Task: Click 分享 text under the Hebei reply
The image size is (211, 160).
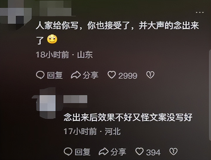Action: click(x=118, y=152)
